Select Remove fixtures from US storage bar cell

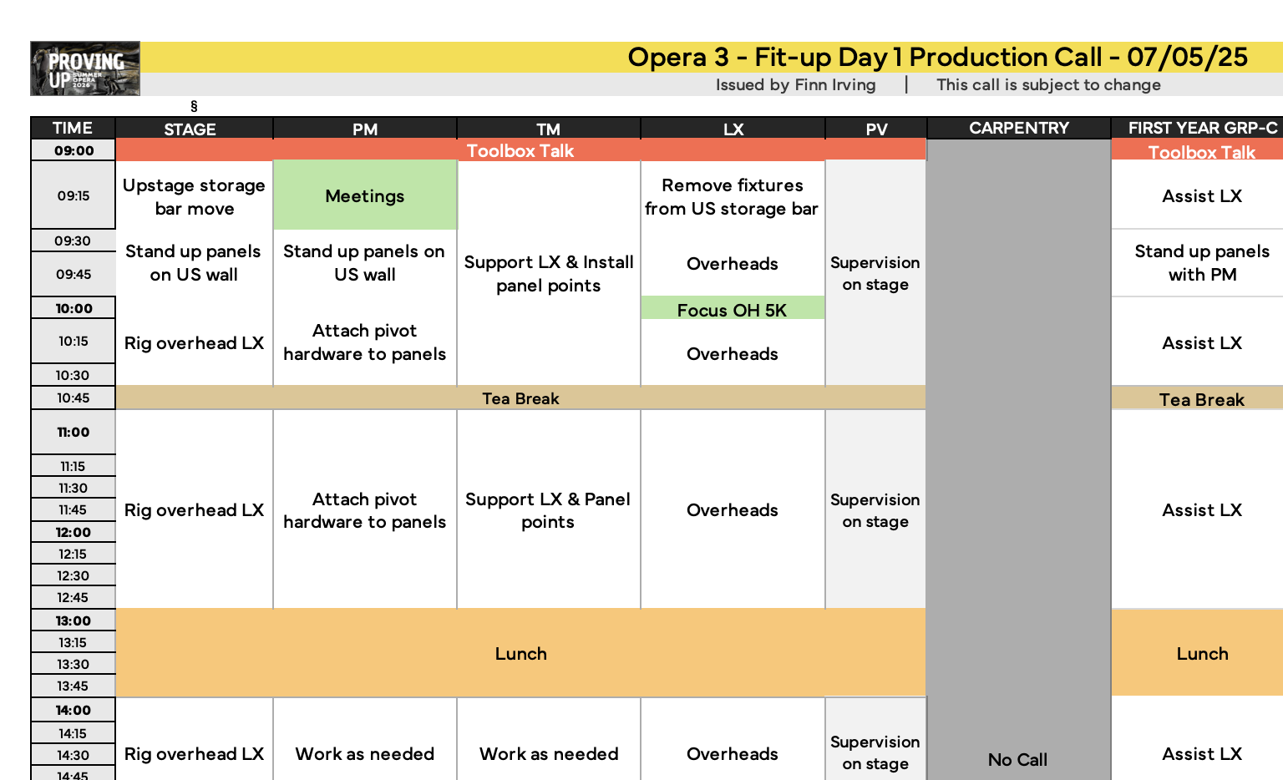pyautogui.click(x=733, y=196)
